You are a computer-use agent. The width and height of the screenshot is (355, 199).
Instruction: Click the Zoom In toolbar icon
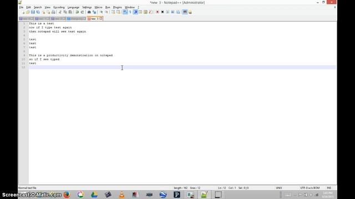[101, 12]
